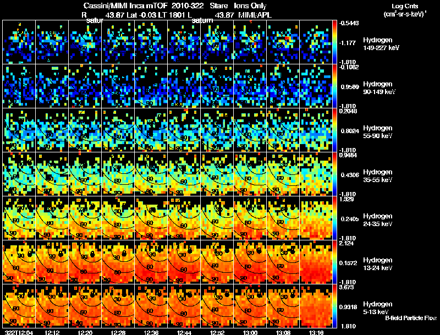This screenshot has height=335, width=440.
Task: Open the Hydrogen 35-55 keV panel at 12:20
Action: (x=85, y=174)
